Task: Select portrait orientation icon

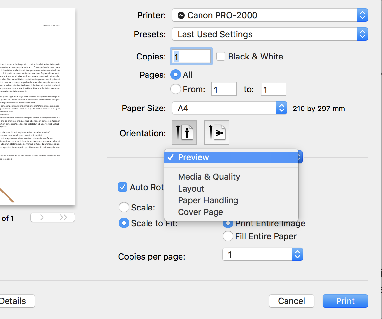Action: 184,133
